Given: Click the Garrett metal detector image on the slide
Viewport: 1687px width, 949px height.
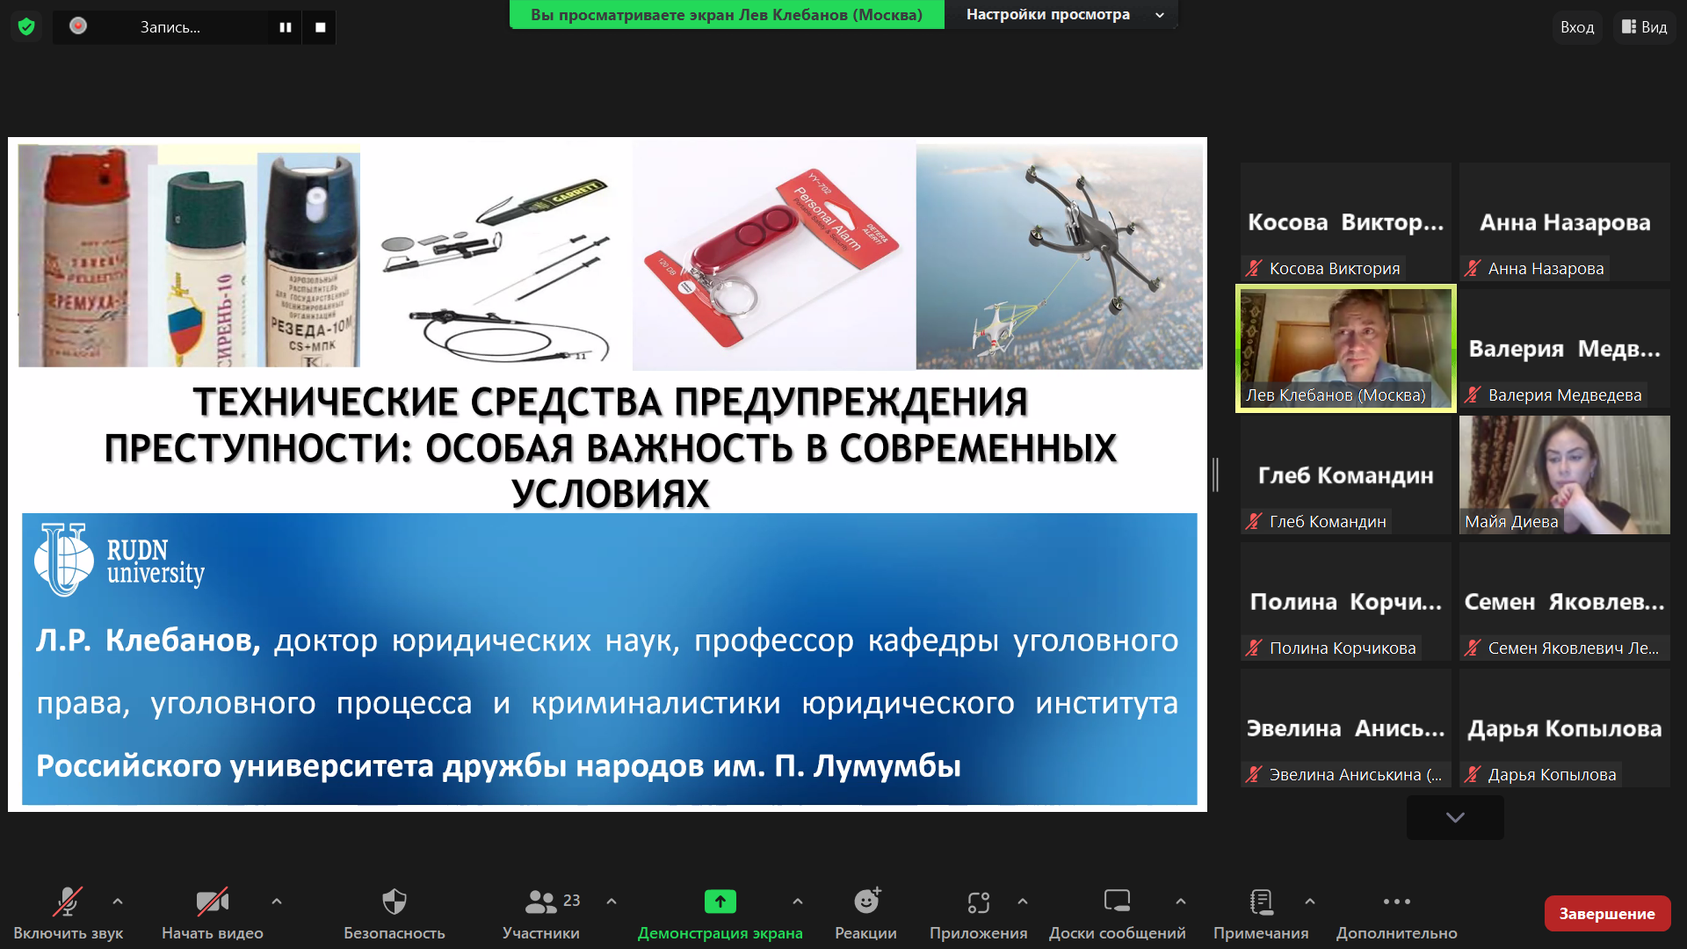Looking at the screenshot, I should coord(497,268).
